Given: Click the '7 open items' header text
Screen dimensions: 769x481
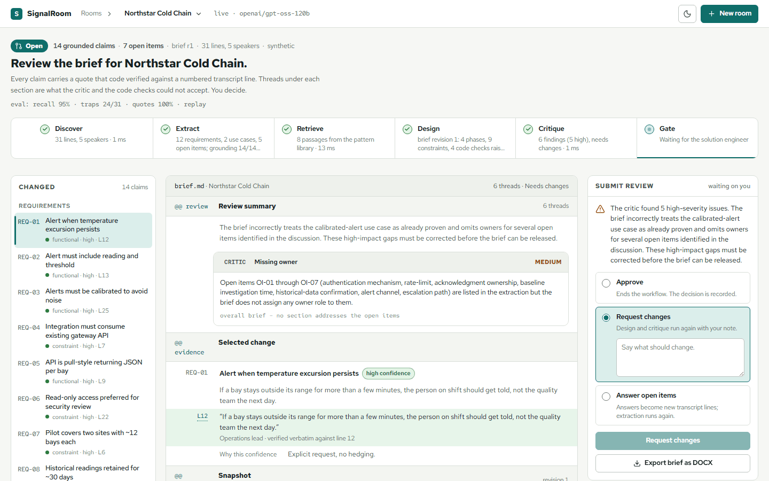Looking at the screenshot, I should point(143,46).
